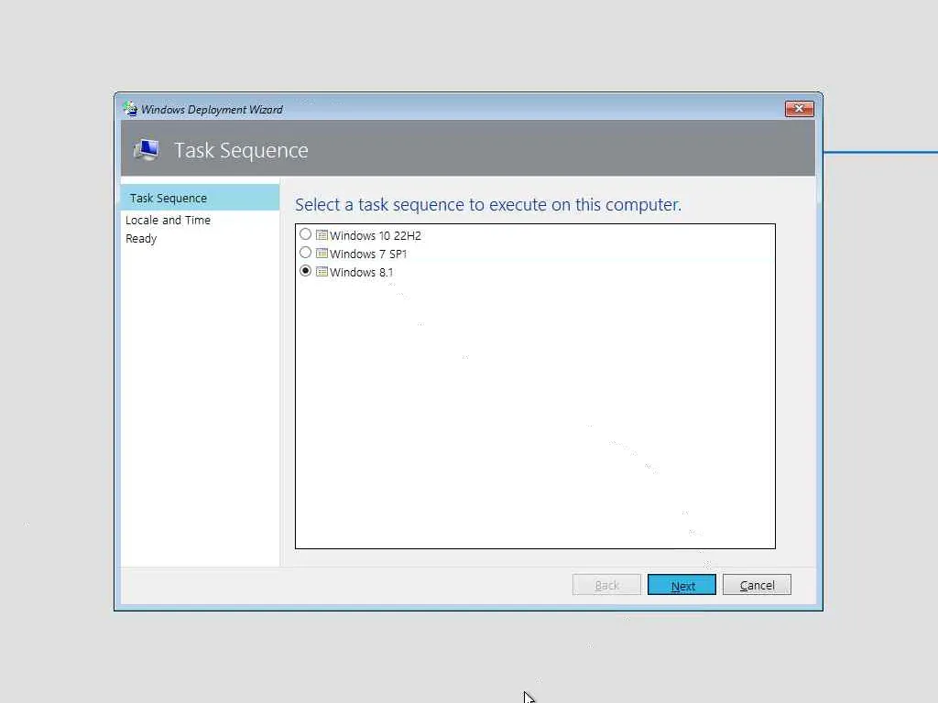Choose the Windows 8.1 label text

[x=361, y=272]
